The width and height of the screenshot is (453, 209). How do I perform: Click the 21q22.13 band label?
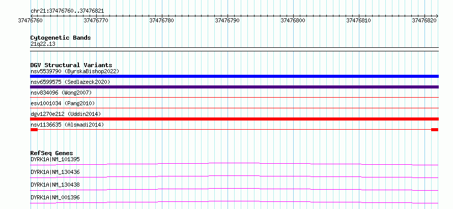(43, 44)
